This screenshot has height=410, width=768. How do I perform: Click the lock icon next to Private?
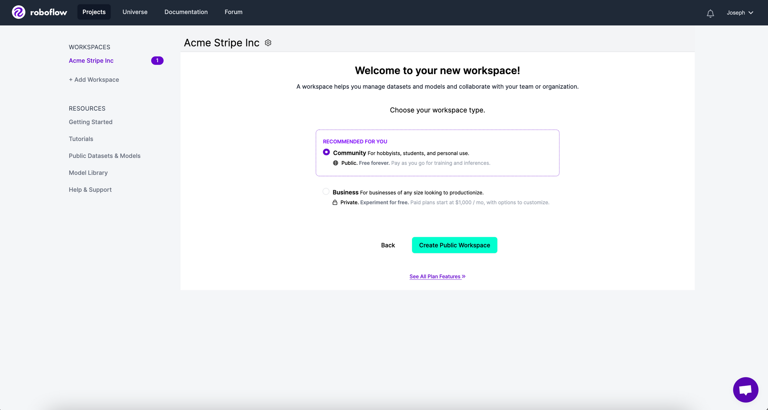335,202
